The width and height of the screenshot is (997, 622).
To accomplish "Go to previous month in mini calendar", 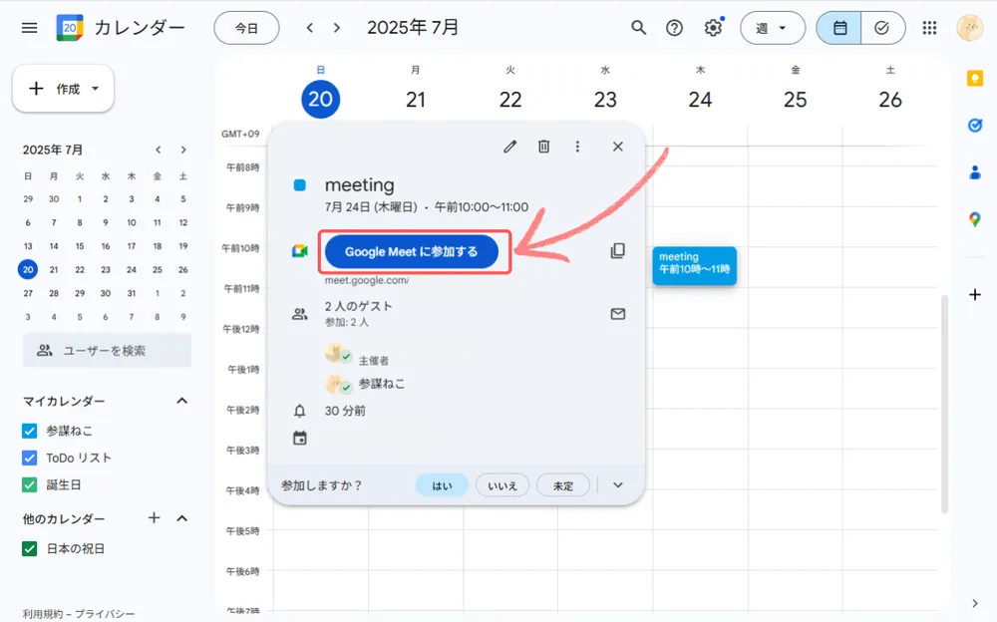I will click(159, 151).
